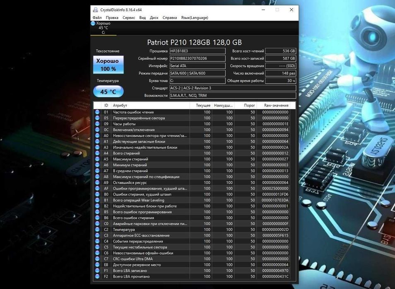
Task: Click status circle of attribute C0 row
Action: point(97,224)
